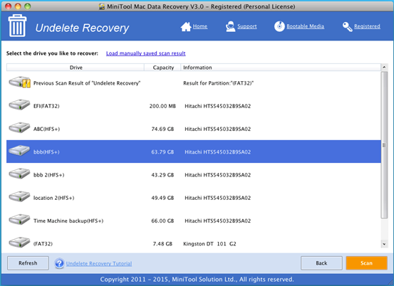
Task: Click the scrollbar up arrow
Action: (x=384, y=68)
